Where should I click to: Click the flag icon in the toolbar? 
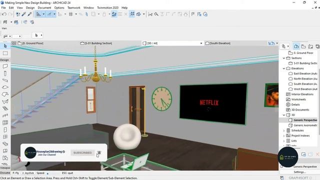click(x=193, y=14)
